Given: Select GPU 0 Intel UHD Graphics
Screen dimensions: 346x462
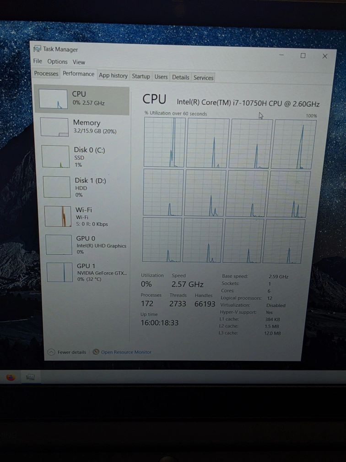Looking at the screenshot, I should tap(59, 245).
